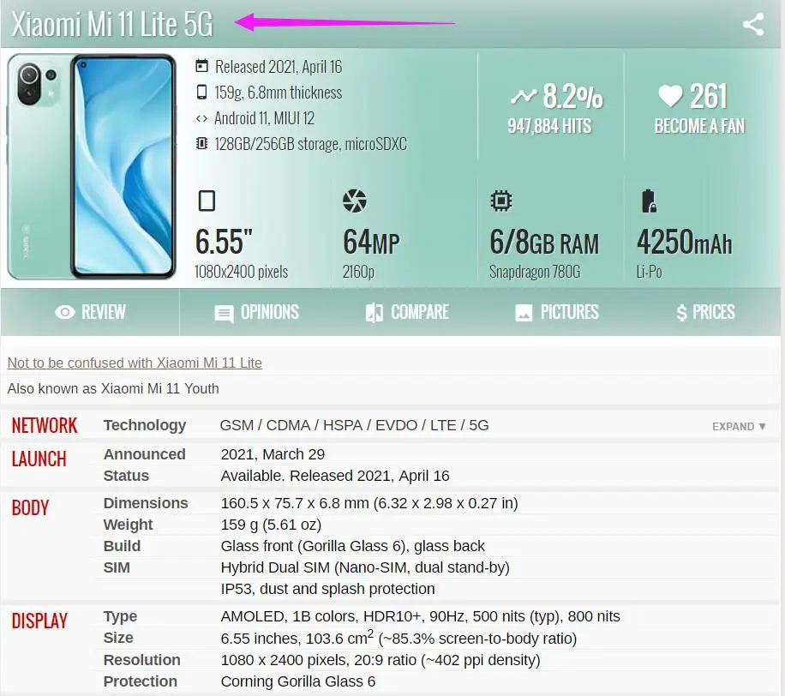
Task: Click the Protection label
Action: click(x=141, y=681)
